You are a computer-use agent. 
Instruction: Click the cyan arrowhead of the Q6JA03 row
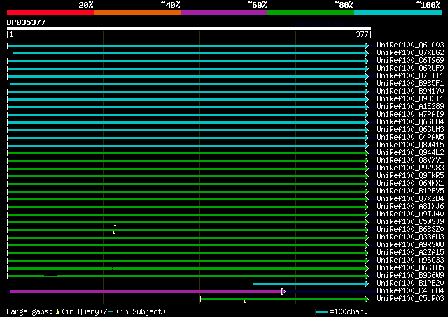tap(367, 45)
